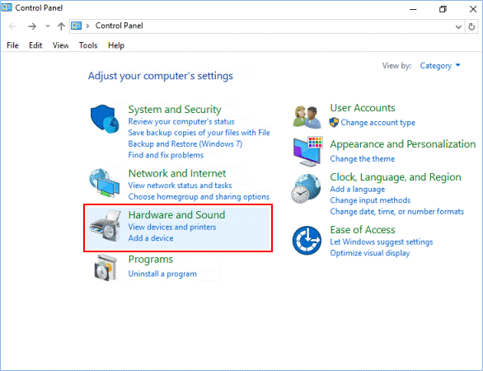
Task: Click Add a language
Action: (358, 189)
